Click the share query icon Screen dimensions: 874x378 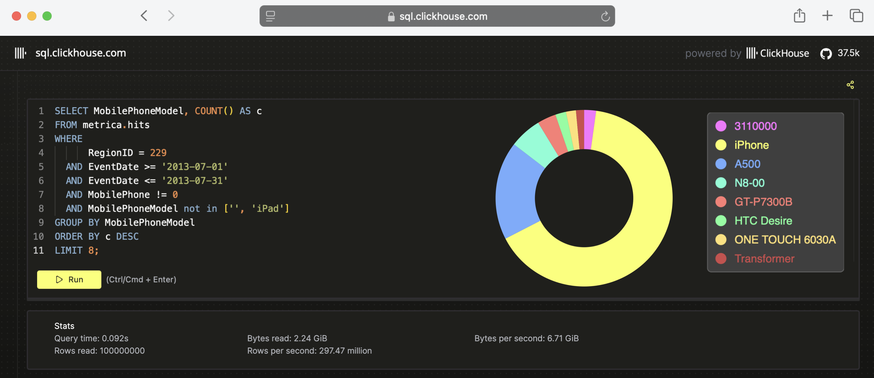850,85
